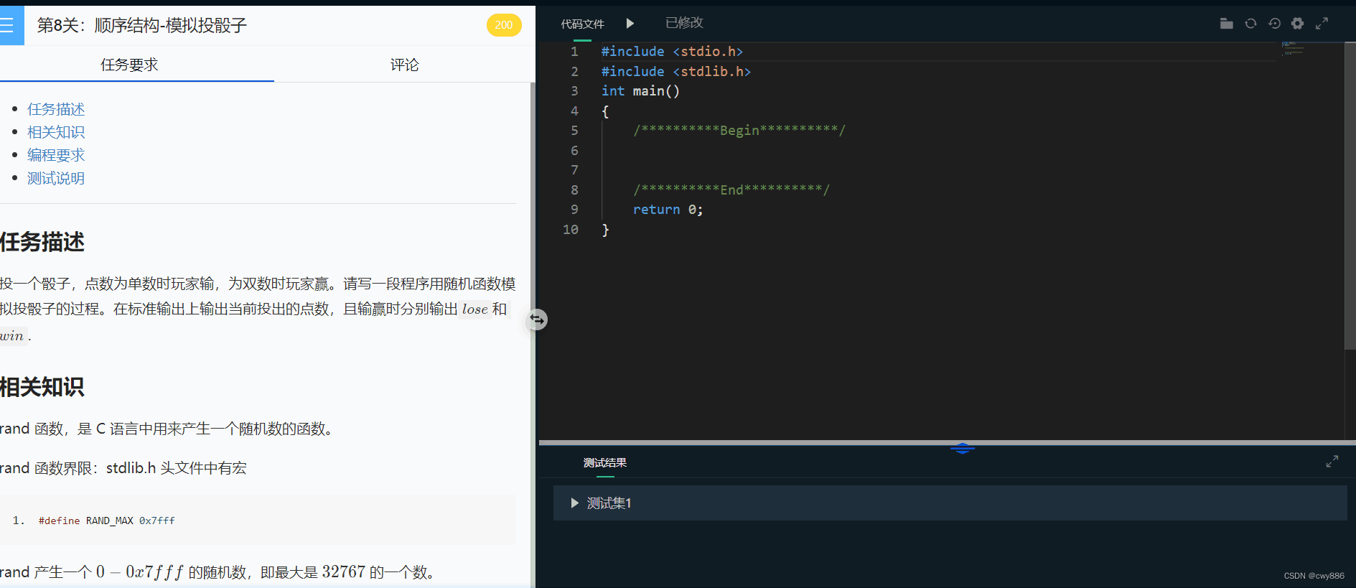Image resolution: width=1356 pixels, height=588 pixels.
Task: Click the code editor vertical scrollbar
Action: pos(1350,196)
